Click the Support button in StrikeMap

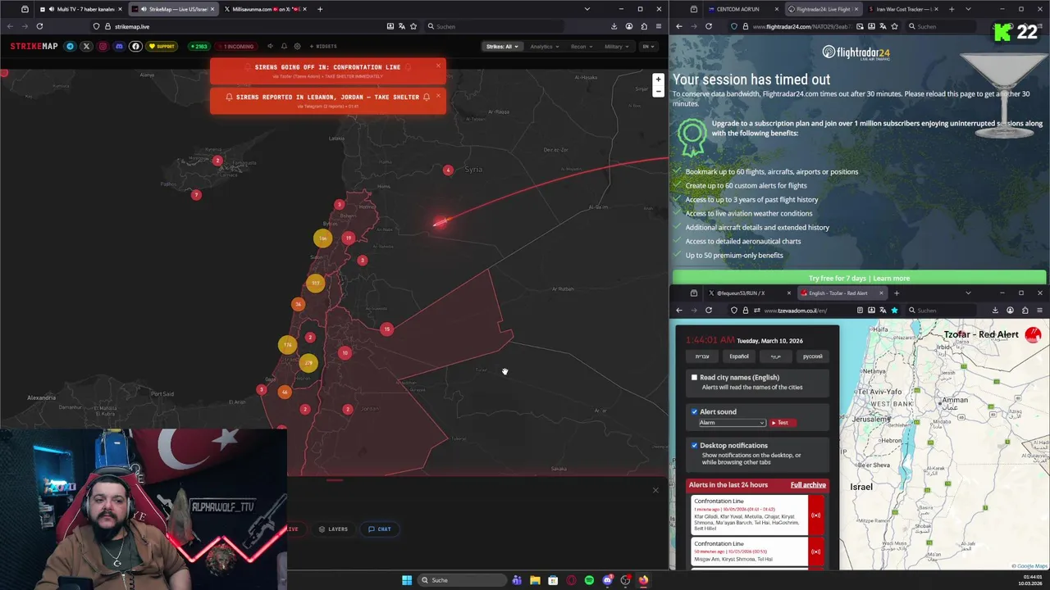(162, 46)
